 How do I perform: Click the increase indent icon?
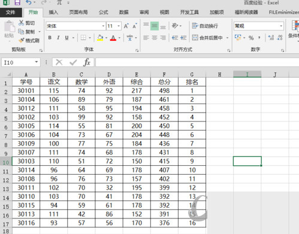183,38
